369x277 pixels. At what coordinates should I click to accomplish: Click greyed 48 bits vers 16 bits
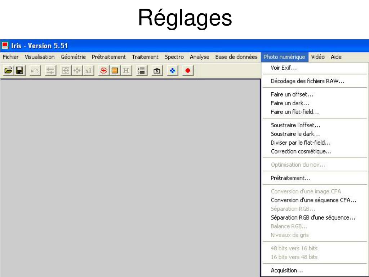click(315, 248)
